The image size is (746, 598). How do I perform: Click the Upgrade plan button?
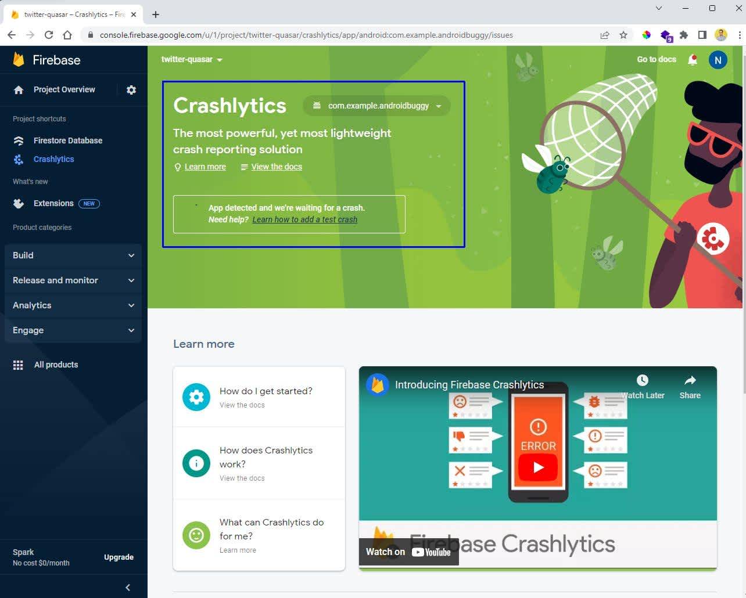point(119,557)
